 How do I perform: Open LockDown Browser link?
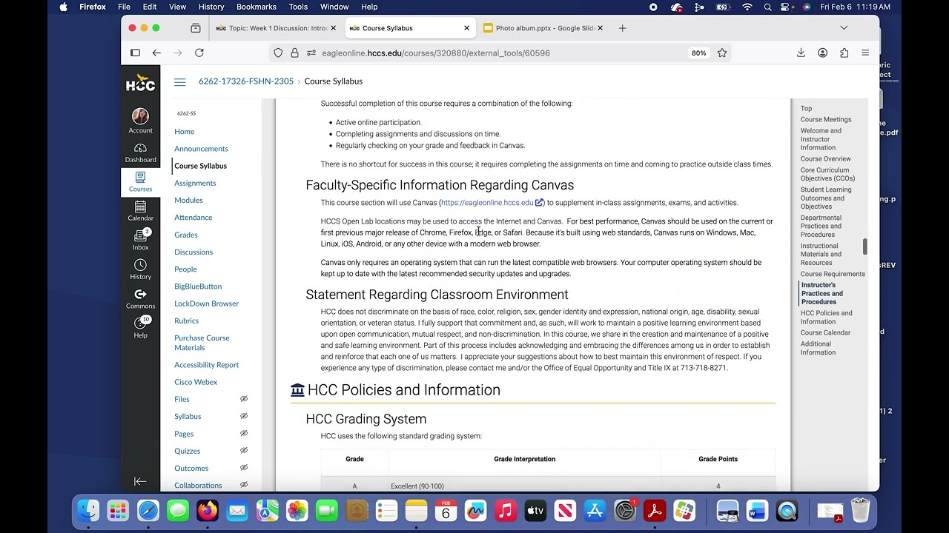(x=206, y=304)
